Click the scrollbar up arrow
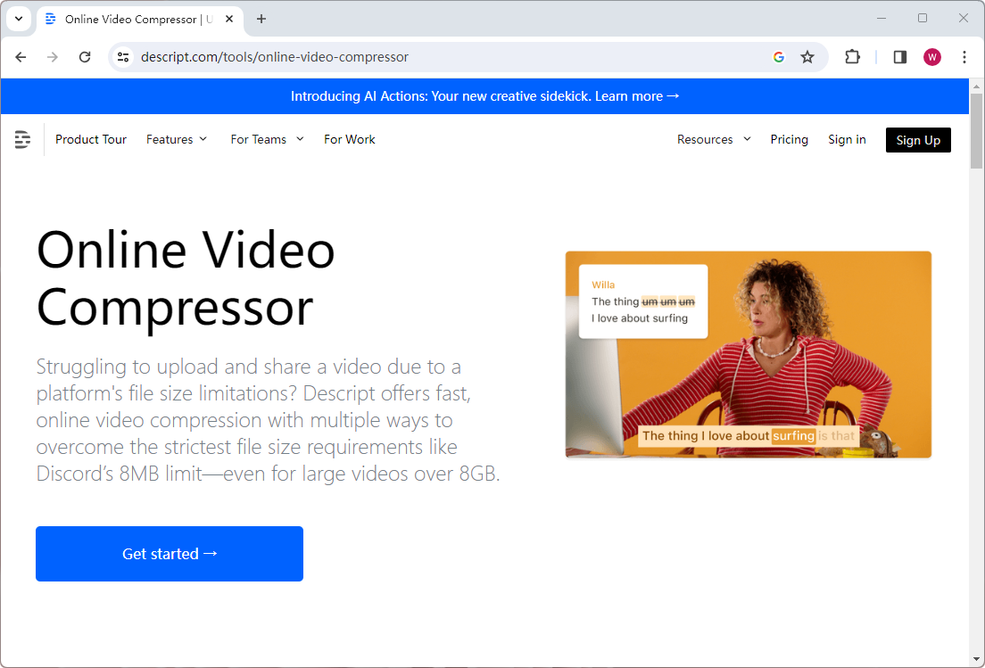The image size is (985, 668). 976,86
